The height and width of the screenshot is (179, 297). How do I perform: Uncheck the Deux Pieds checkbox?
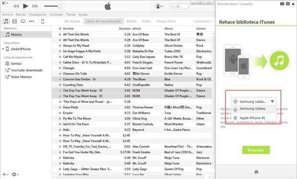[x=60, y=107]
